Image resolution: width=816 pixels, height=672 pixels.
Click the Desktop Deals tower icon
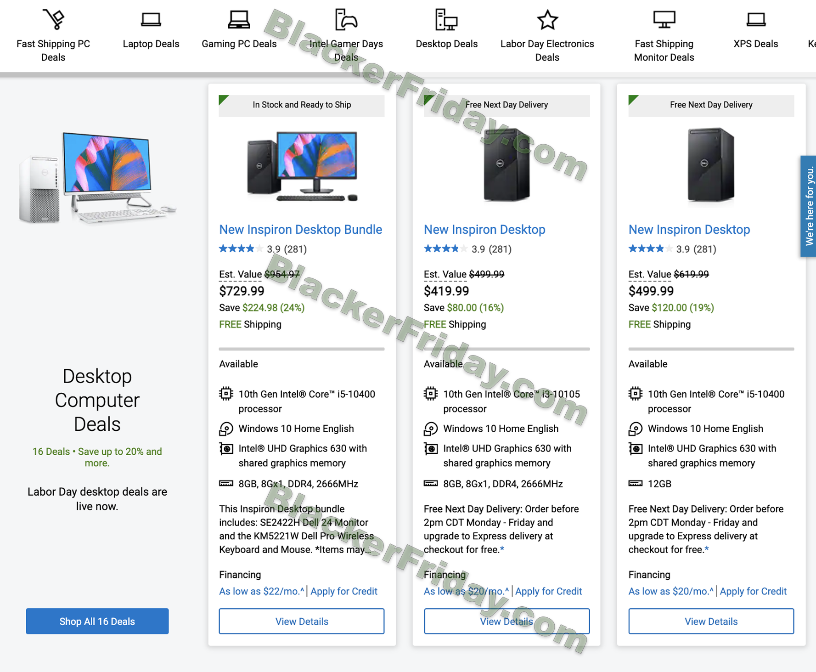(x=446, y=20)
